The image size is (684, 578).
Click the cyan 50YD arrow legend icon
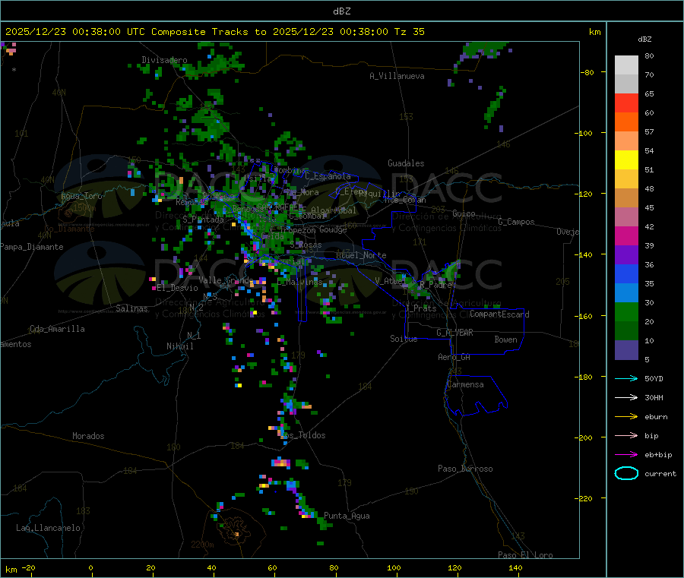(626, 378)
